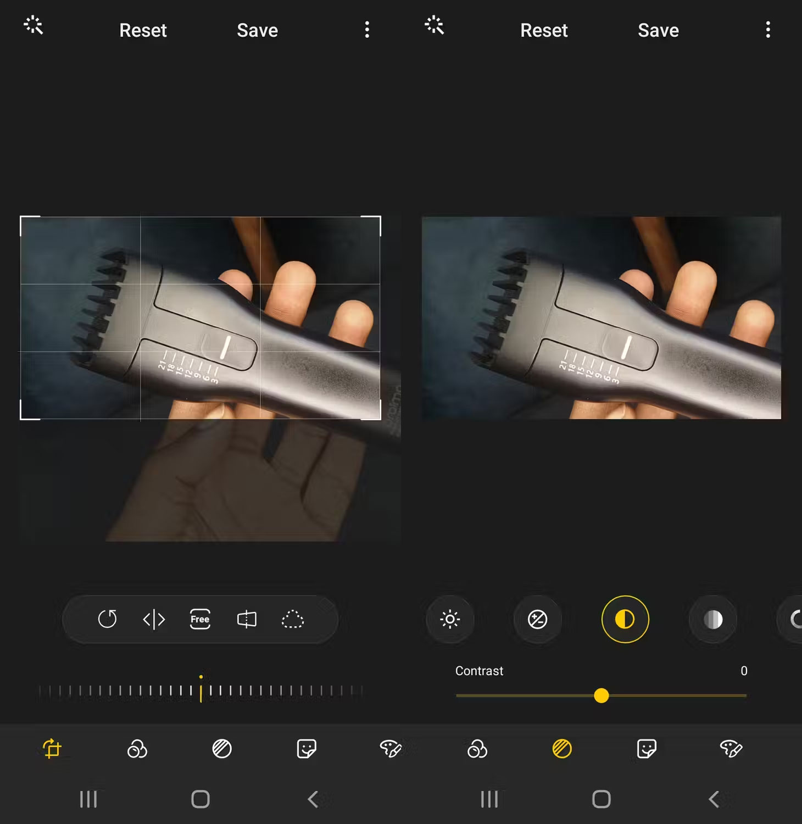Tap the Contrast slider handle
Screen dimensions: 802x824
coord(602,696)
